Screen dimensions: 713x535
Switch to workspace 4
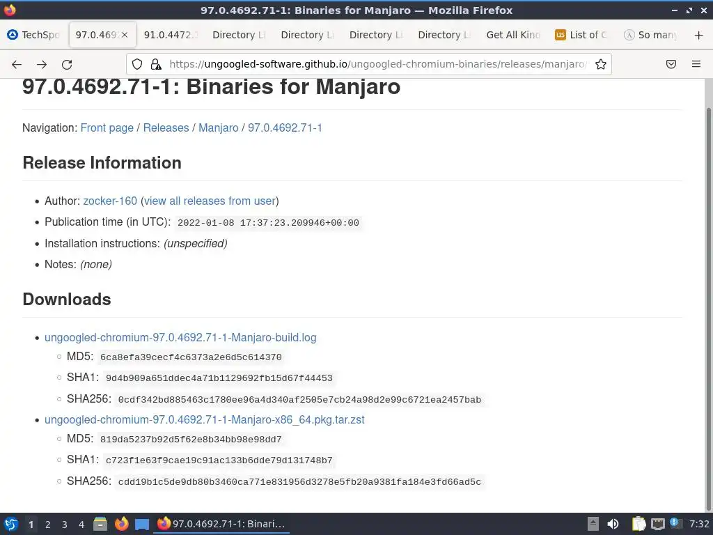[81, 525]
